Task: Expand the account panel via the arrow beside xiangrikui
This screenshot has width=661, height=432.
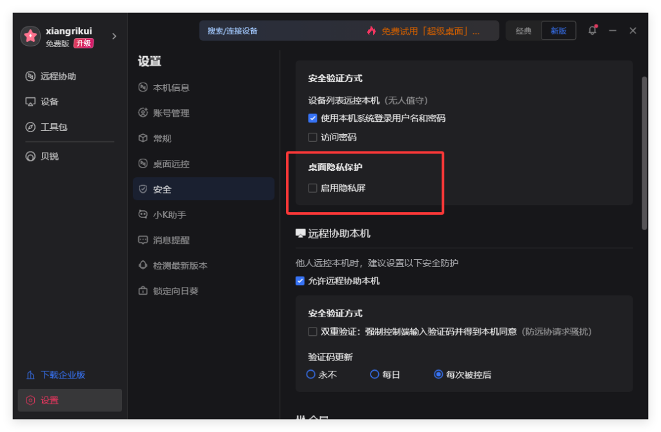Action: pos(114,36)
